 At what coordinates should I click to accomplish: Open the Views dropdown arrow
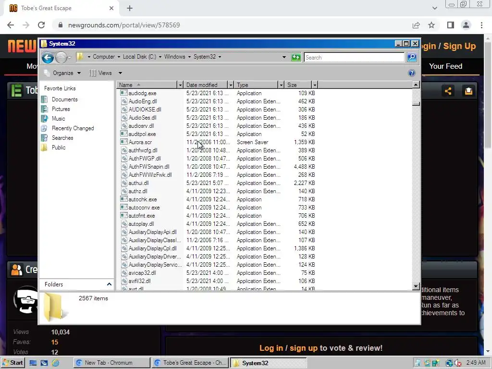coord(120,73)
